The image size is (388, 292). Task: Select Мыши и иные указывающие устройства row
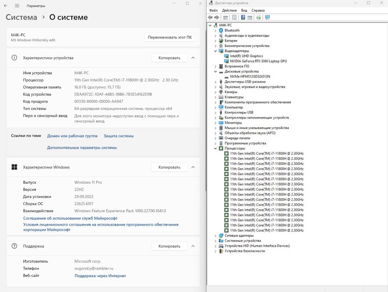pos(257,128)
